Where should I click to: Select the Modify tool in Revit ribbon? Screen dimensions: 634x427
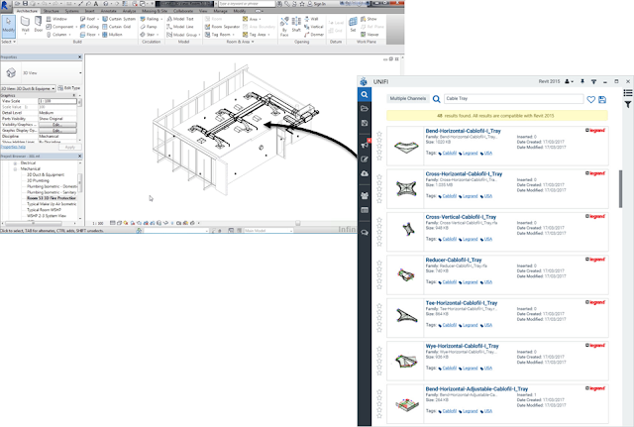(x=8, y=25)
